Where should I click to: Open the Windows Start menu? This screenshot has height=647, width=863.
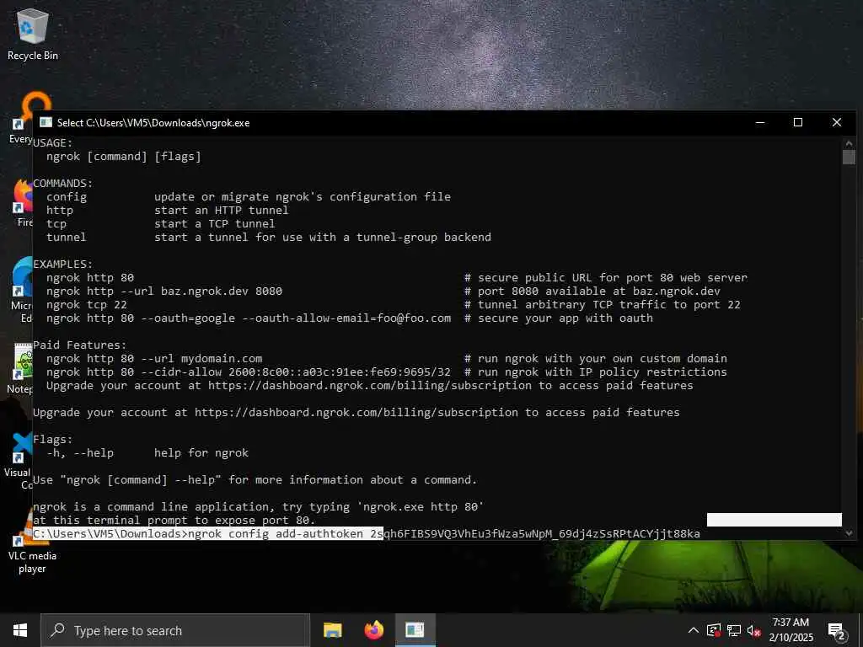(x=20, y=630)
